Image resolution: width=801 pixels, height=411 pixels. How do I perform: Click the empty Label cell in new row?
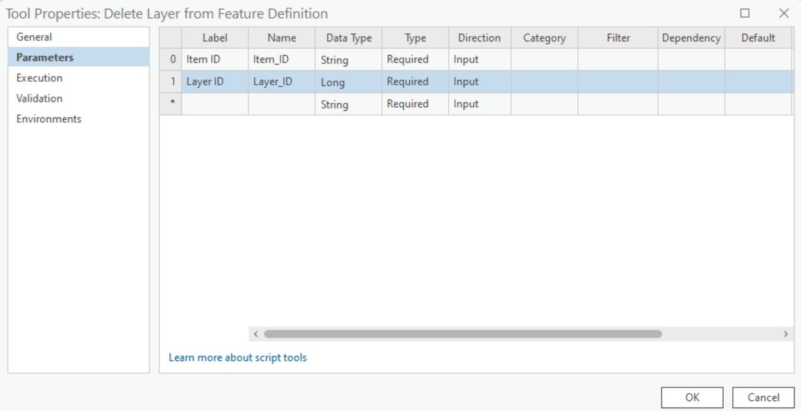(x=215, y=104)
